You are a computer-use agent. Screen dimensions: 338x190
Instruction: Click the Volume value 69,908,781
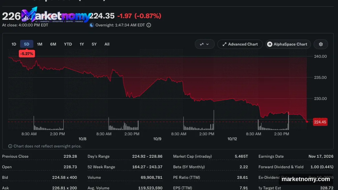[152, 177]
